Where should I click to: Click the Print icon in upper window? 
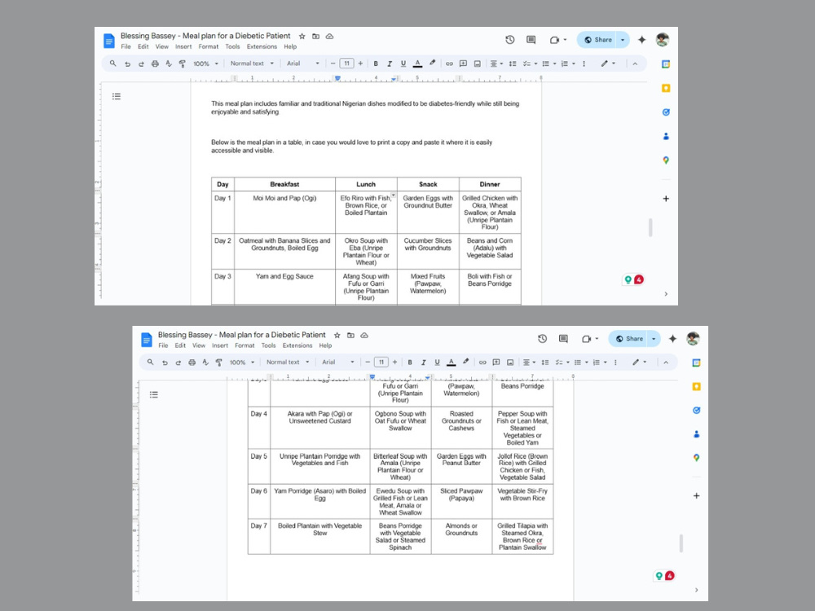(x=155, y=64)
